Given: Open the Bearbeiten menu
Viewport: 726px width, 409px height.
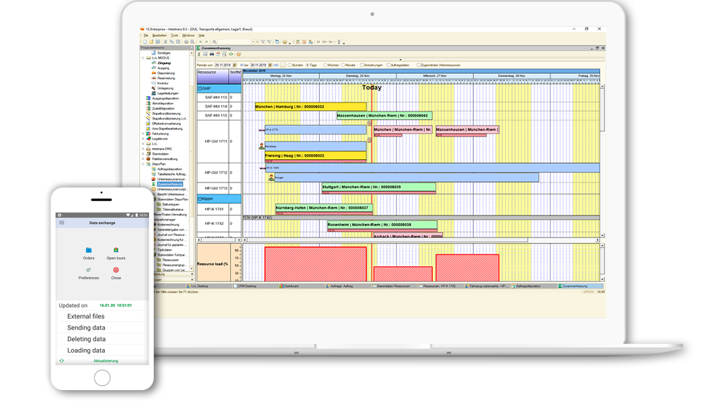Looking at the screenshot, I should (159, 35).
